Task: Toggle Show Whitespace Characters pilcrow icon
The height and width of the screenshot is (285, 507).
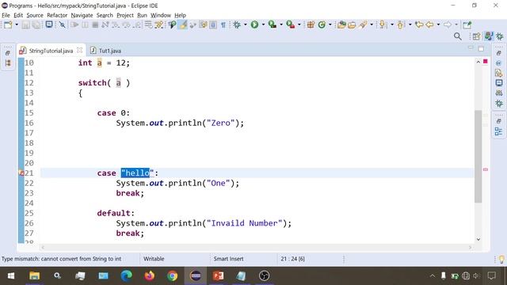Action: pos(223,25)
